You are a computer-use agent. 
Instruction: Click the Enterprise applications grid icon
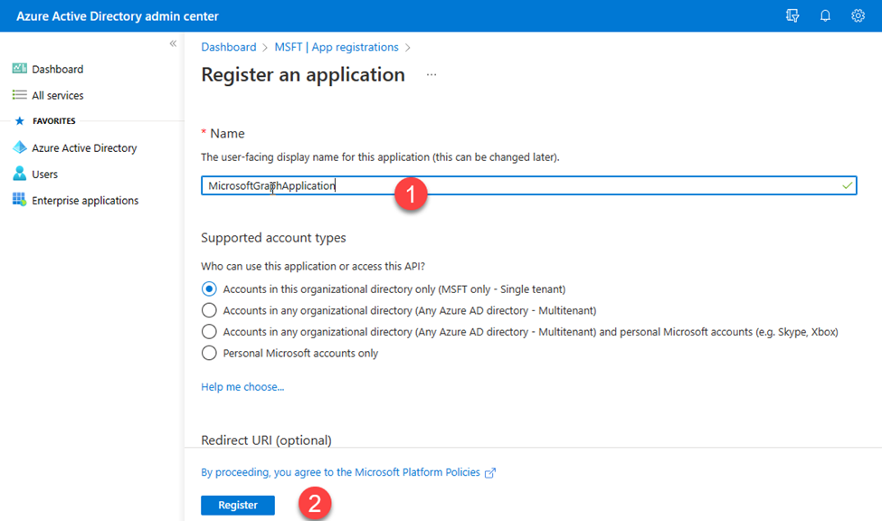20,200
